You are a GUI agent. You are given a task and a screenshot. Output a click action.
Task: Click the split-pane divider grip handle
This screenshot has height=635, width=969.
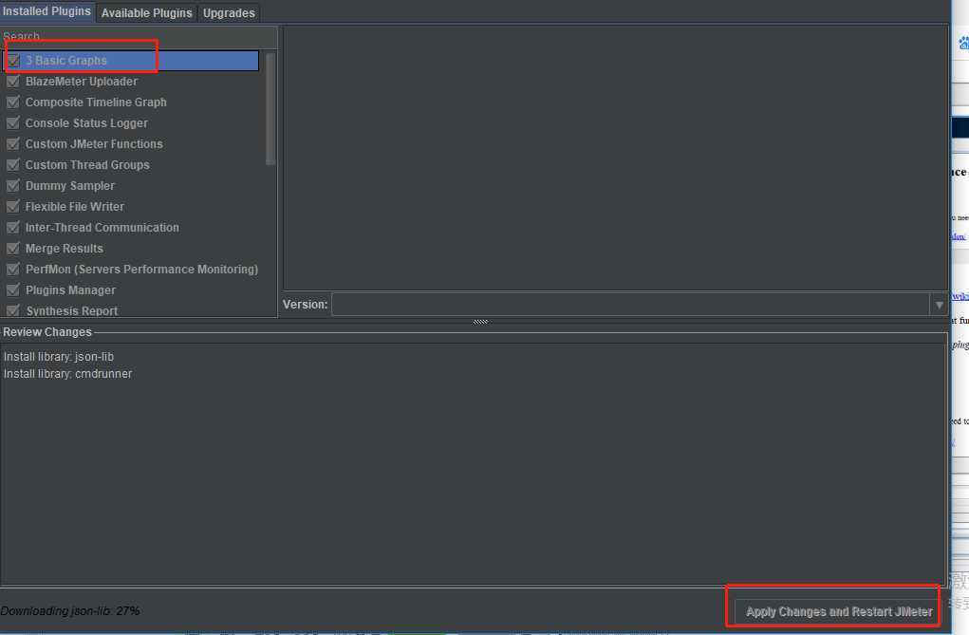[x=480, y=322]
